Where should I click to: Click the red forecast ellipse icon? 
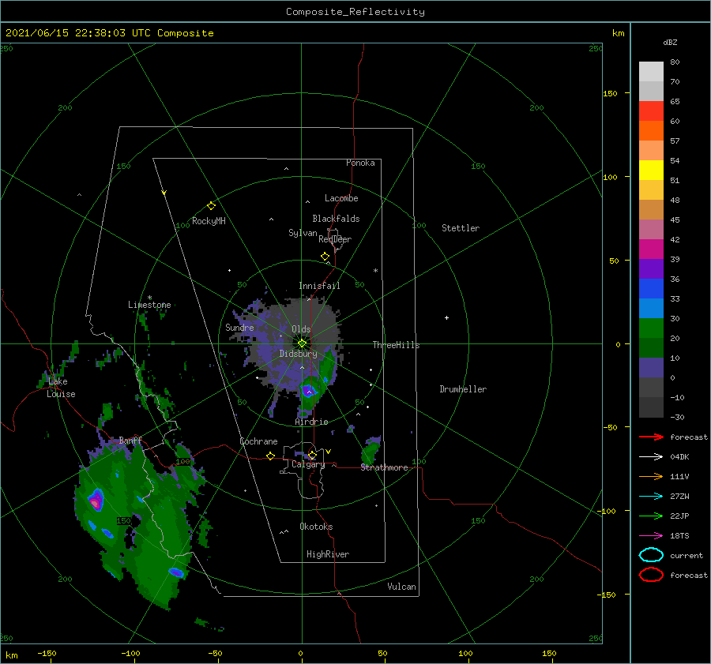(651, 575)
